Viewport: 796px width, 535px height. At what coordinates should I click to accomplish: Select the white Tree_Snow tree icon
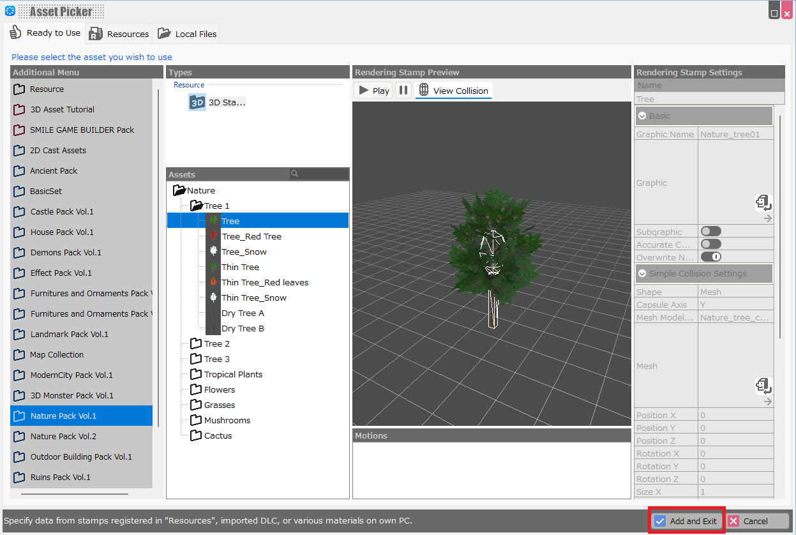click(214, 251)
